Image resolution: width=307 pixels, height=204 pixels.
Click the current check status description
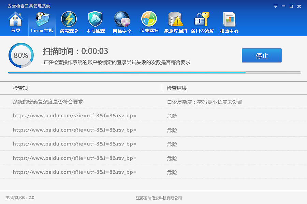pyautogui.click(x=117, y=62)
